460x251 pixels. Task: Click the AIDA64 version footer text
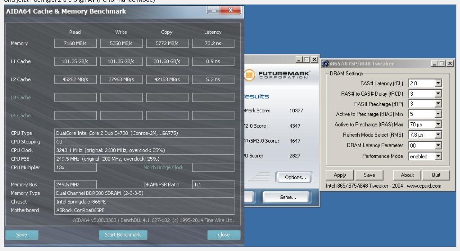[153, 220]
